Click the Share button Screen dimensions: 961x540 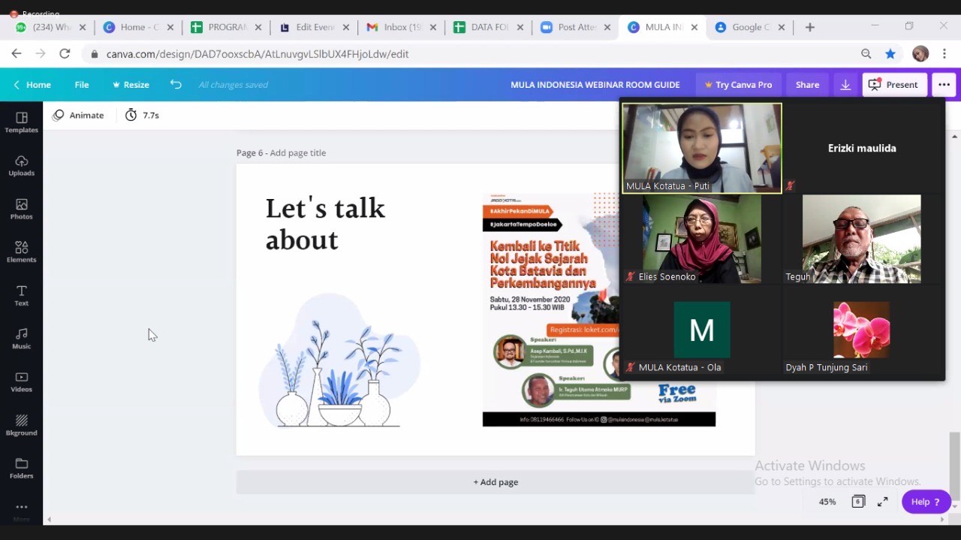pyautogui.click(x=807, y=85)
